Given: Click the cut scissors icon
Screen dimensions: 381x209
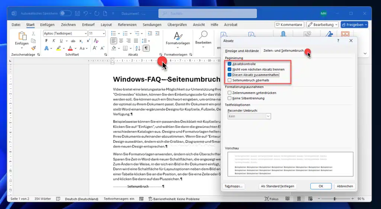Looking at the screenshot, I should click(x=33, y=33).
